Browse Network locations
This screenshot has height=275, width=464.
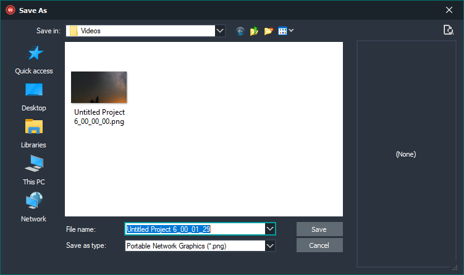(x=34, y=207)
